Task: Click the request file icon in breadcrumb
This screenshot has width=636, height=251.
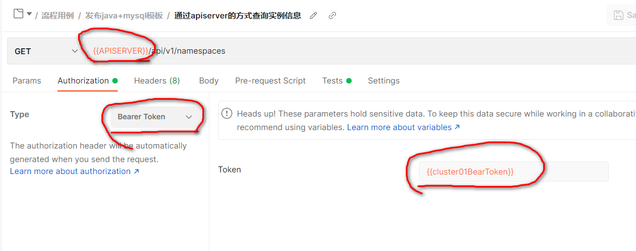Action: (18, 15)
